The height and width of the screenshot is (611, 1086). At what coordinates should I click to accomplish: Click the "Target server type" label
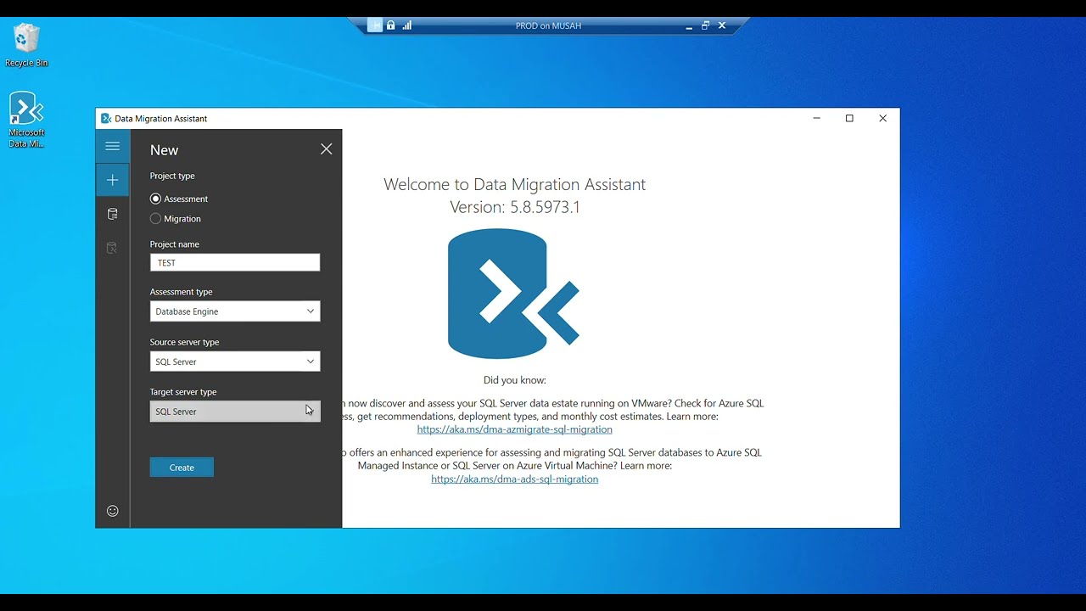183,392
